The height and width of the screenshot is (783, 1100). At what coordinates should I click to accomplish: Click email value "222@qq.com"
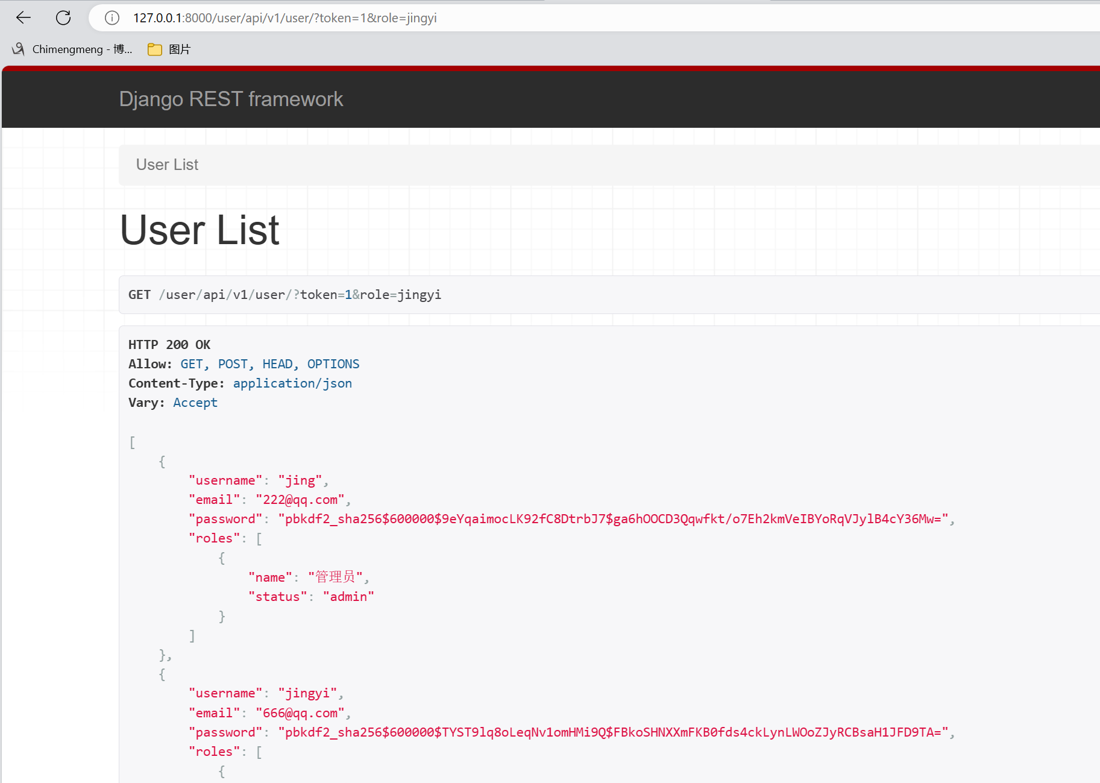[300, 500]
